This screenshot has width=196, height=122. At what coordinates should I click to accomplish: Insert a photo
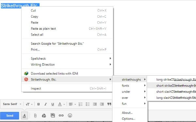pos(53,115)
